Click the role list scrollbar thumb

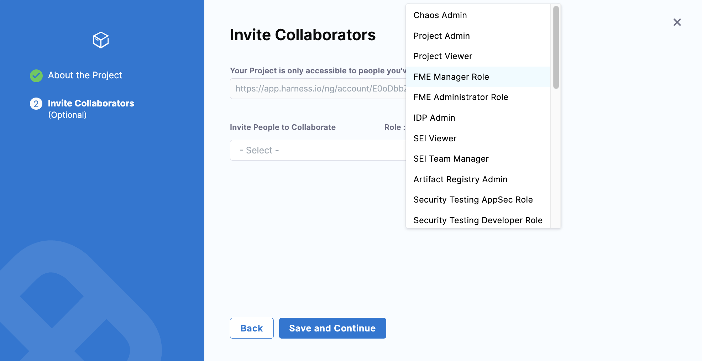tap(556, 47)
